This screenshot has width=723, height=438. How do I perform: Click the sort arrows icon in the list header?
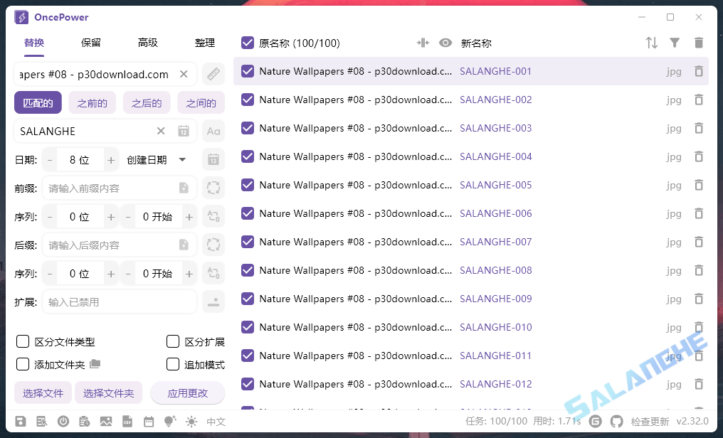652,43
